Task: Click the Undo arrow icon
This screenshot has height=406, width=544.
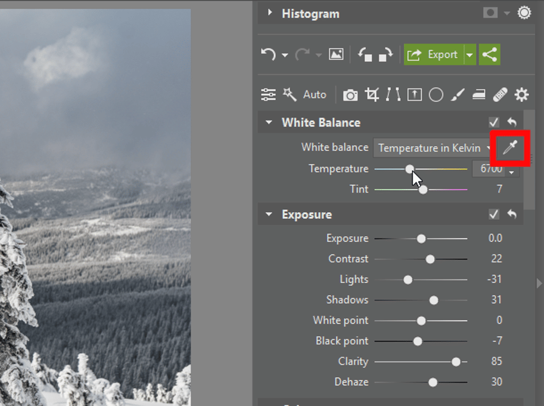Action: 268,55
